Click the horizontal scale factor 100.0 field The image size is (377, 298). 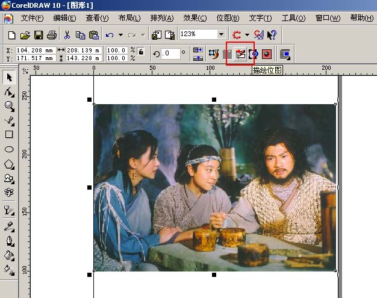[x=117, y=50]
